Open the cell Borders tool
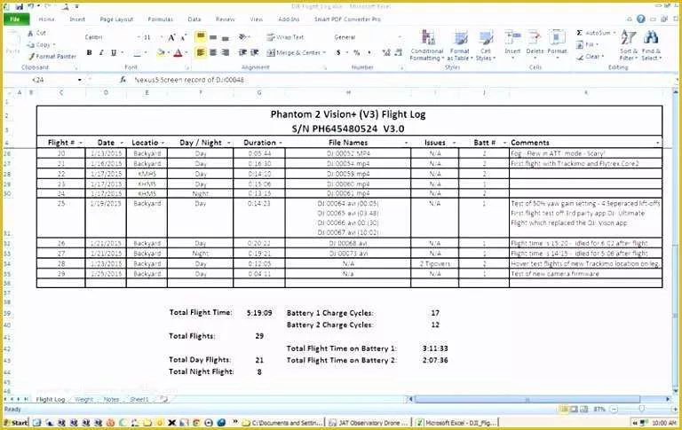The image size is (682, 430). click(137, 53)
